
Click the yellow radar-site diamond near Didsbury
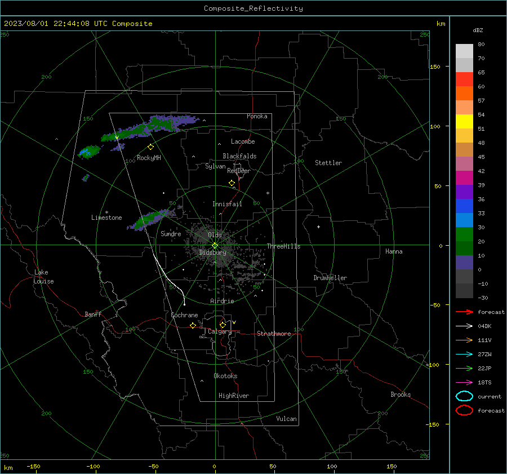pos(215,246)
